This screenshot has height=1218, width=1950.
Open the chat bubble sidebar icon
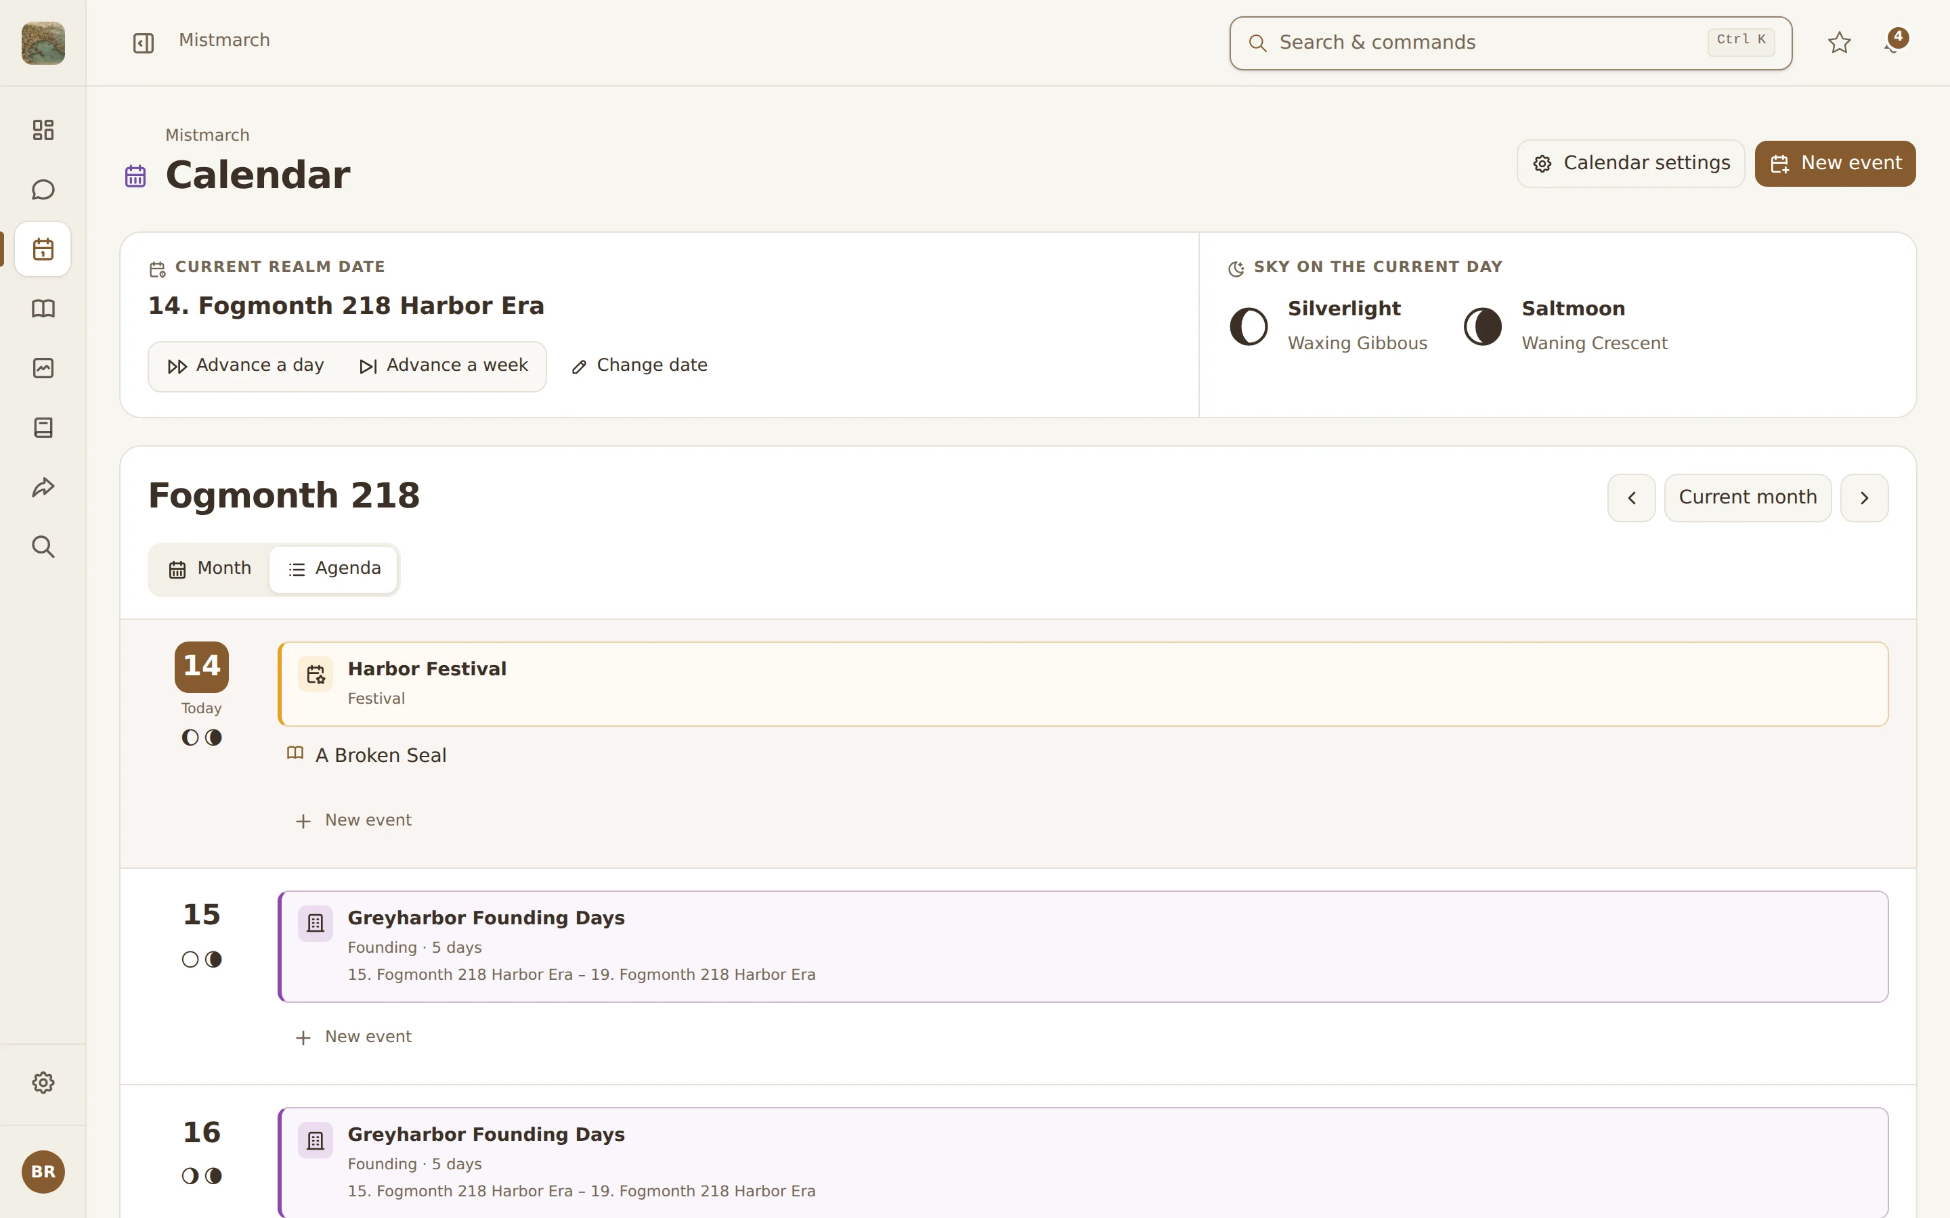click(x=43, y=189)
